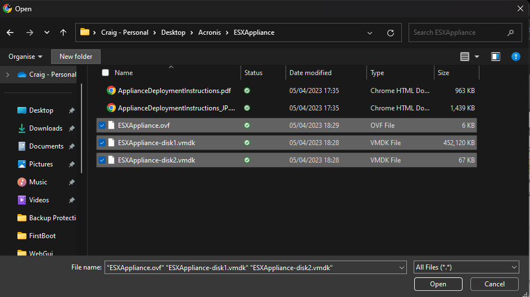Click the pin icon next to Pictures
The height and width of the screenshot is (297, 530).
pos(71,164)
